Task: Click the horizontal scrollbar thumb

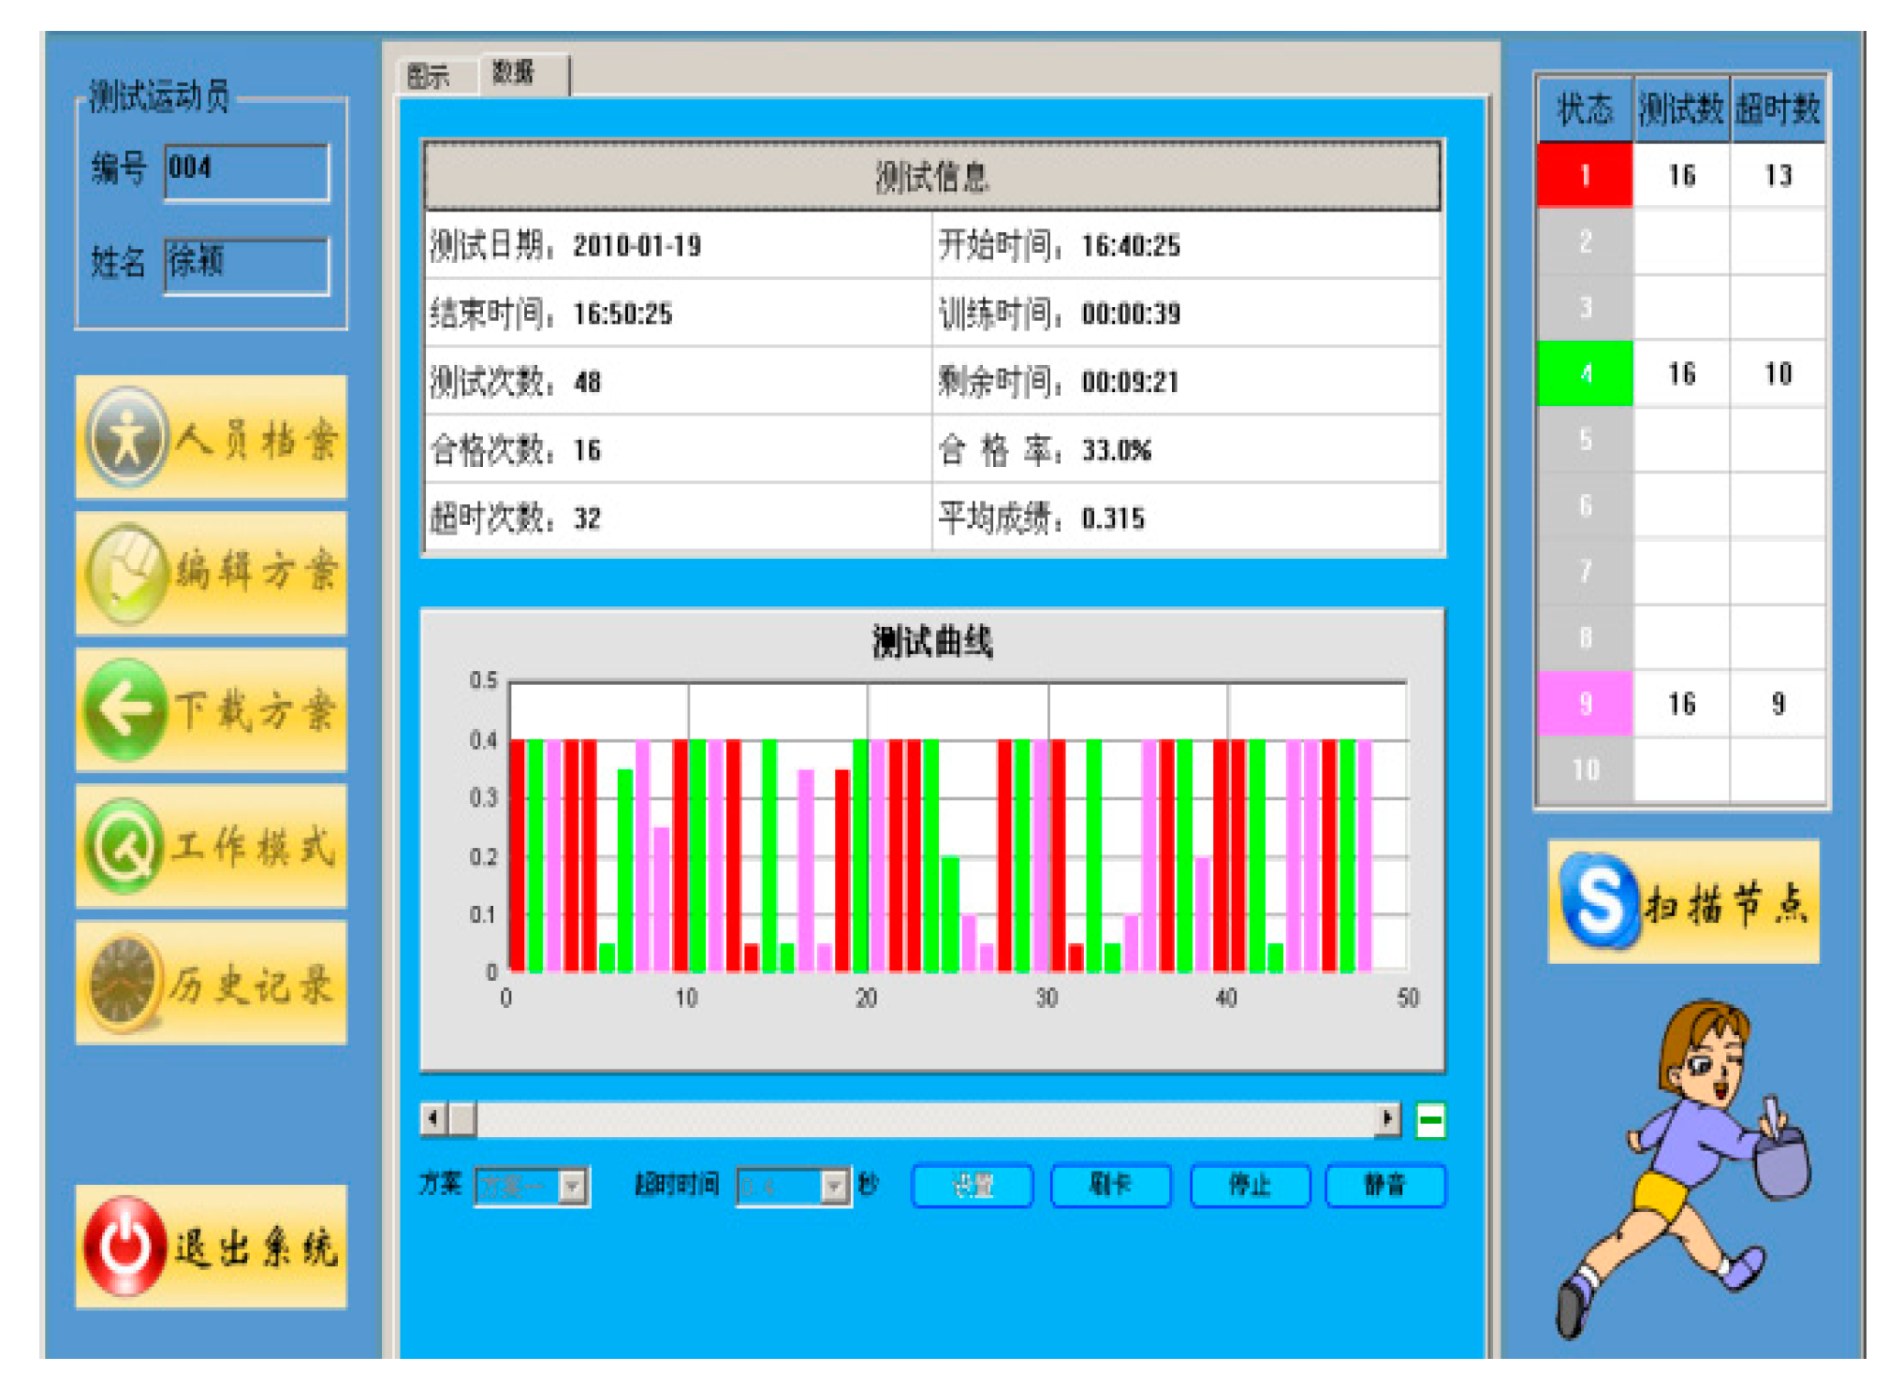Action: pyautogui.click(x=462, y=1118)
